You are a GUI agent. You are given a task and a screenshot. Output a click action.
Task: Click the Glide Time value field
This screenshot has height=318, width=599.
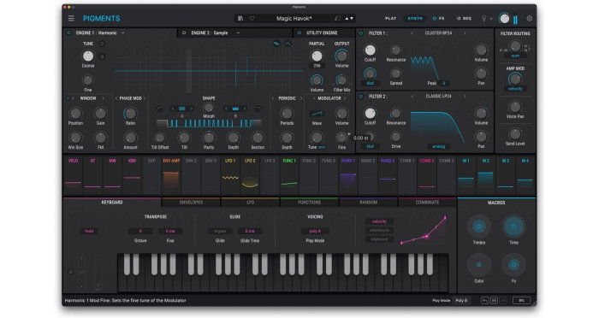point(250,231)
